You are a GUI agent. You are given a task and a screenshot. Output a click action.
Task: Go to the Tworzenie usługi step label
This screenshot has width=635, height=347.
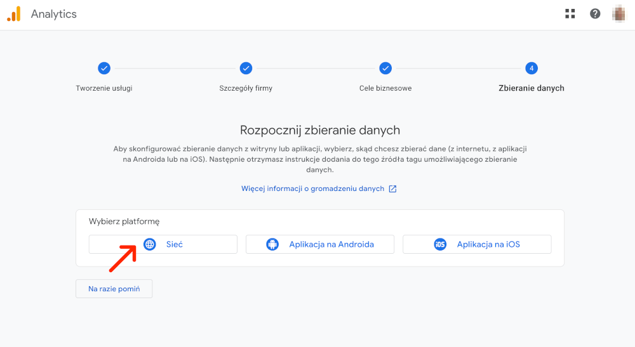tap(104, 88)
